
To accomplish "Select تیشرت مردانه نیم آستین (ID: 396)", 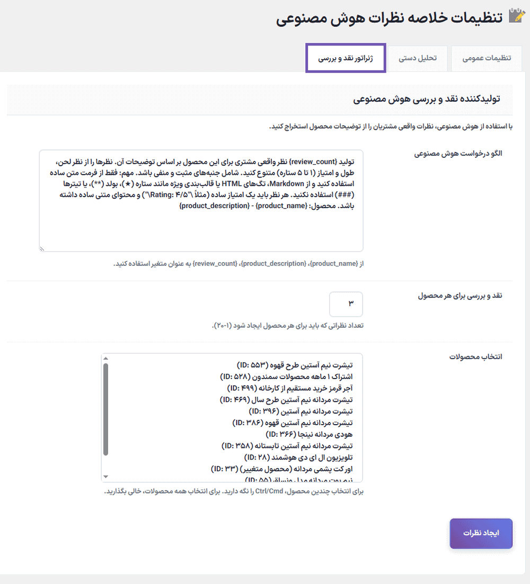I will click(300, 411).
